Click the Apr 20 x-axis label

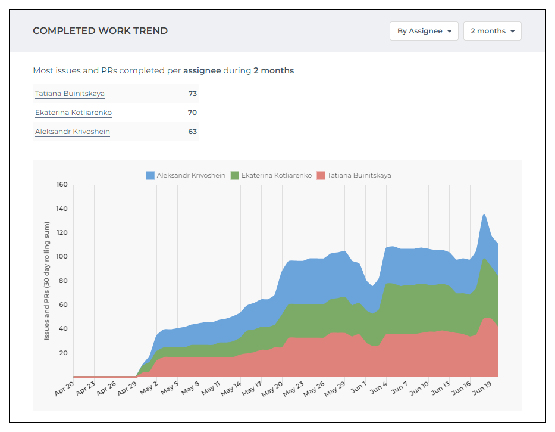coord(64,389)
